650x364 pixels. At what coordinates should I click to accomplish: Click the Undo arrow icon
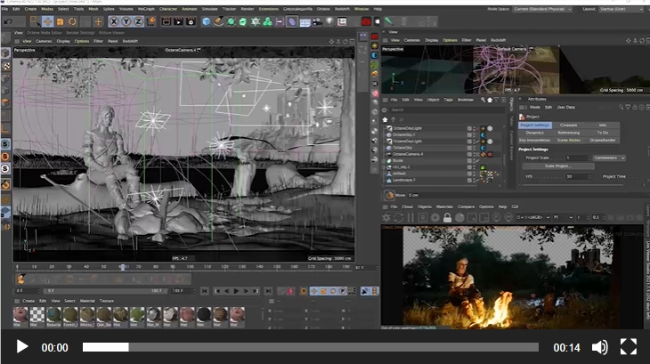8,21
